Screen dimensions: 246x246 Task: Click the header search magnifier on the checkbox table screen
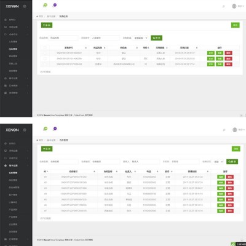point(224,6)
